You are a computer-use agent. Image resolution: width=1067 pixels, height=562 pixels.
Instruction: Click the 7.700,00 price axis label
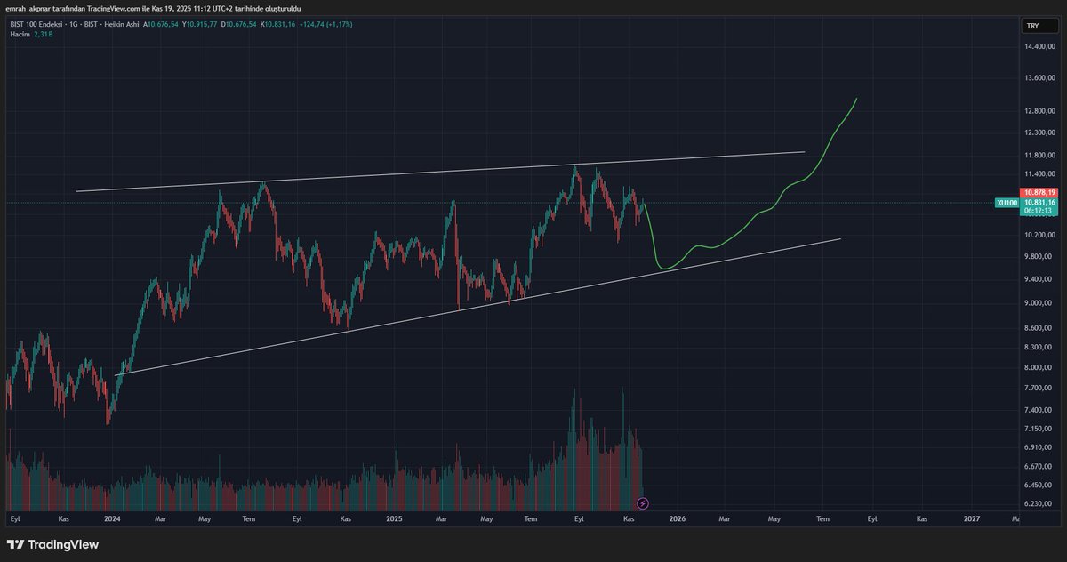1039,389
